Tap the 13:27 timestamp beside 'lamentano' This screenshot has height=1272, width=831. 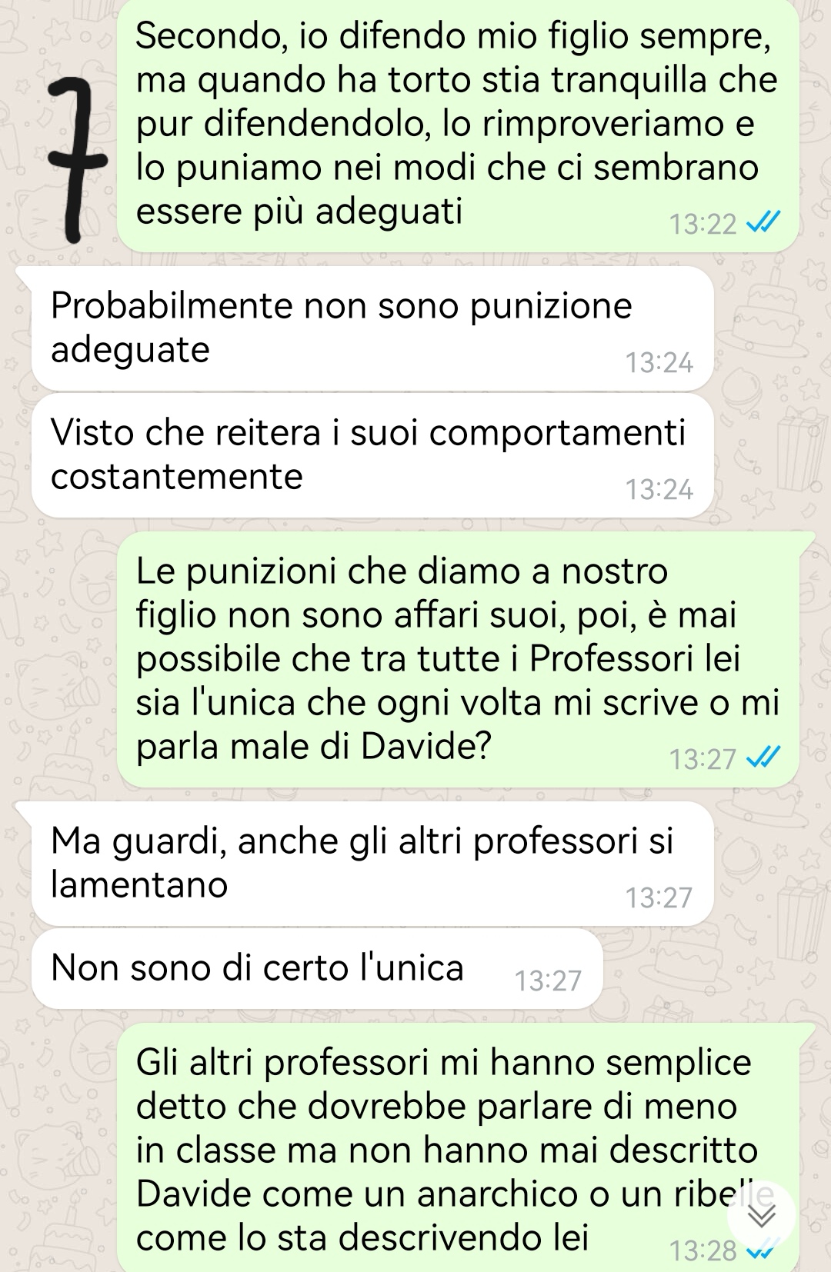click(659, 897)
